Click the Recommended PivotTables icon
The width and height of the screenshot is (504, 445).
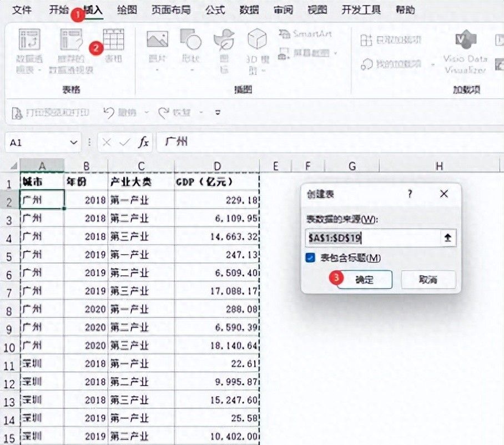click(x=73, y=41)
